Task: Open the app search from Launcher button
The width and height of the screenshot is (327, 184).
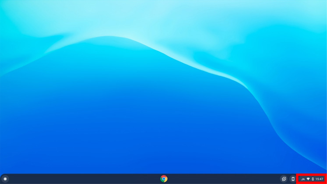Action: click(5, 179)
